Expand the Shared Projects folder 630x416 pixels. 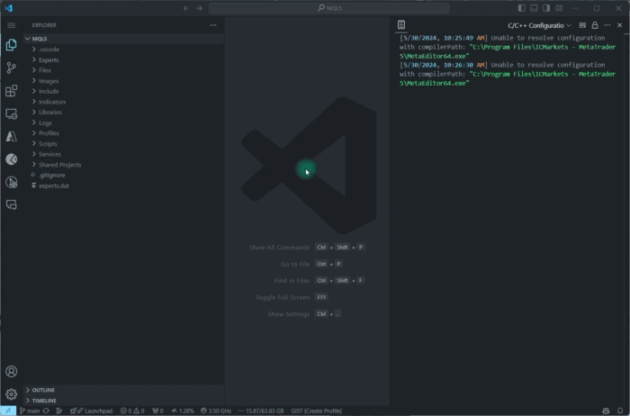[123, 165]
